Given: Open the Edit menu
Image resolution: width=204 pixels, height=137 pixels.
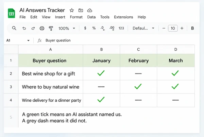Looking at the screenshot, I should pyautogui.click(x=34, y=17).
